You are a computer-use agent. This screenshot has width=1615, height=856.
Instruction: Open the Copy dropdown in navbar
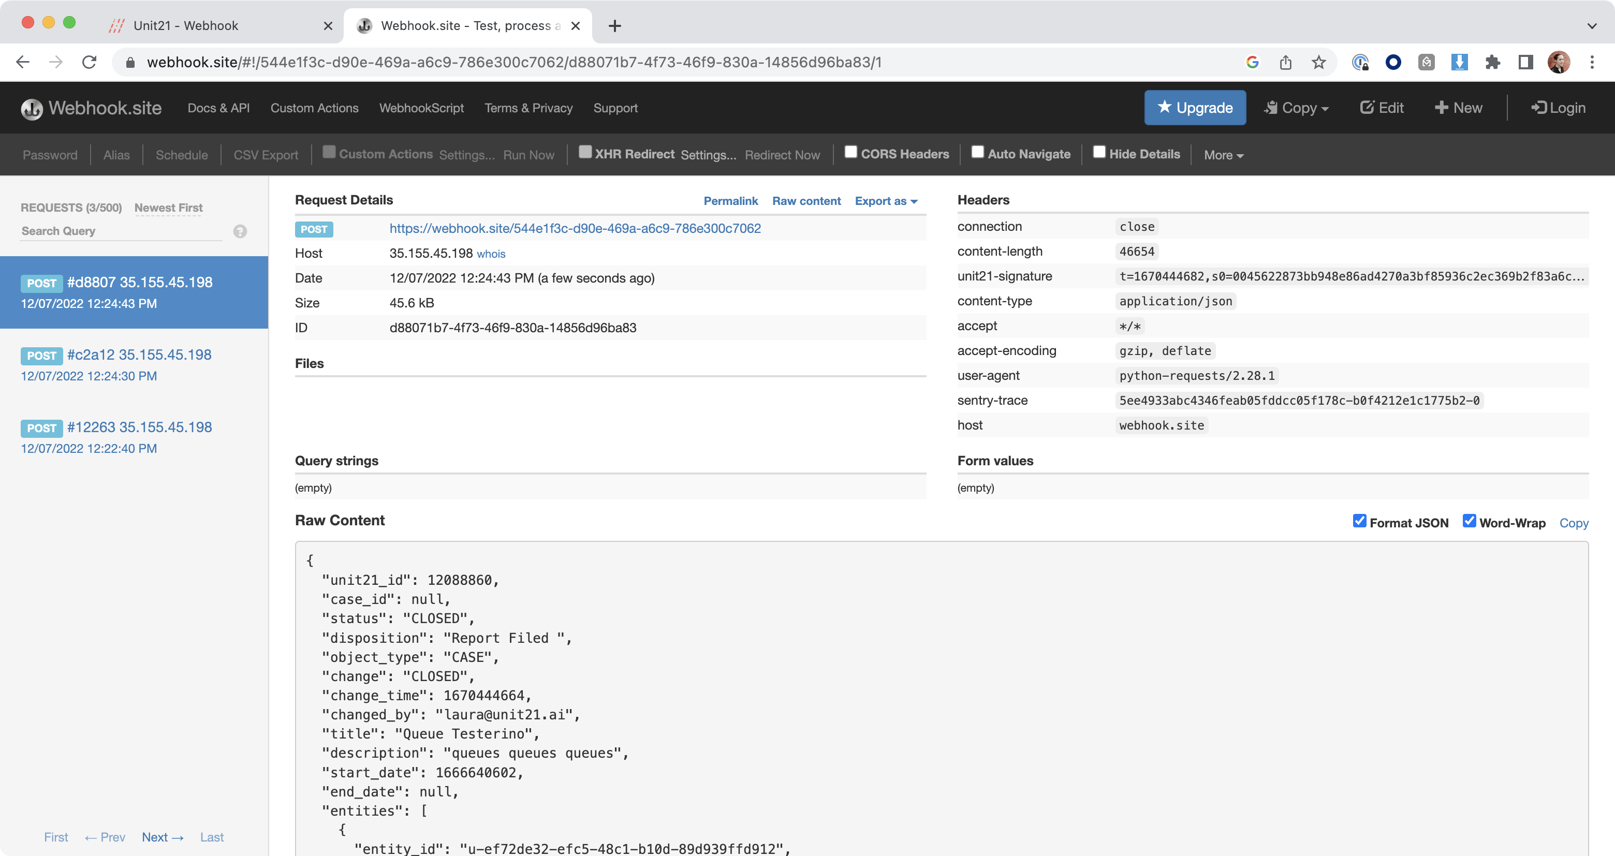tap(1297, 108)
